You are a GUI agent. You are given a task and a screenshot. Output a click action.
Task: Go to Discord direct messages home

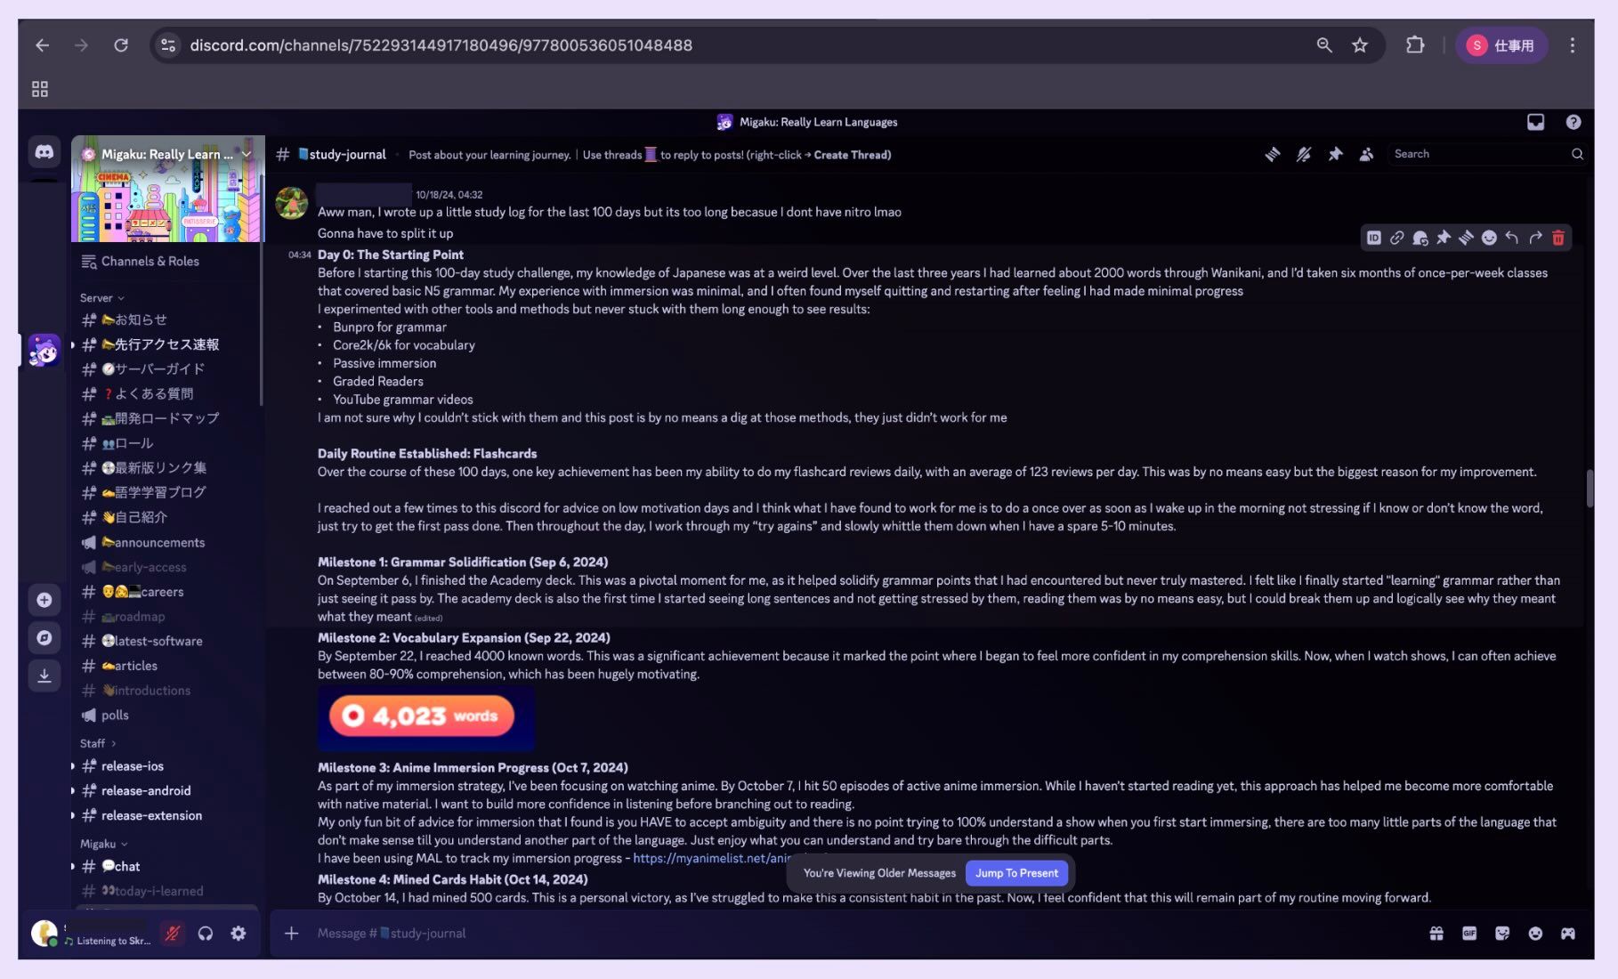pos(44,152)
